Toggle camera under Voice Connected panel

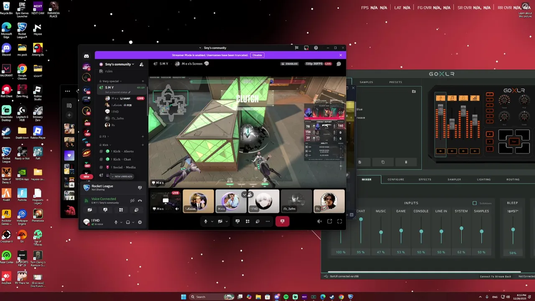click(x=90, y=210)
